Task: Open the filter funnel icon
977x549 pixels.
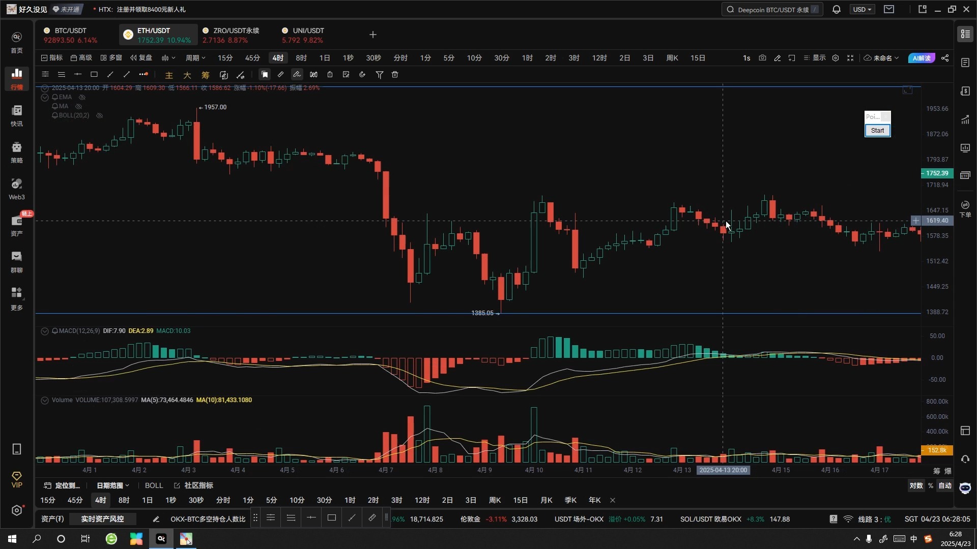Action: [379, 75]
